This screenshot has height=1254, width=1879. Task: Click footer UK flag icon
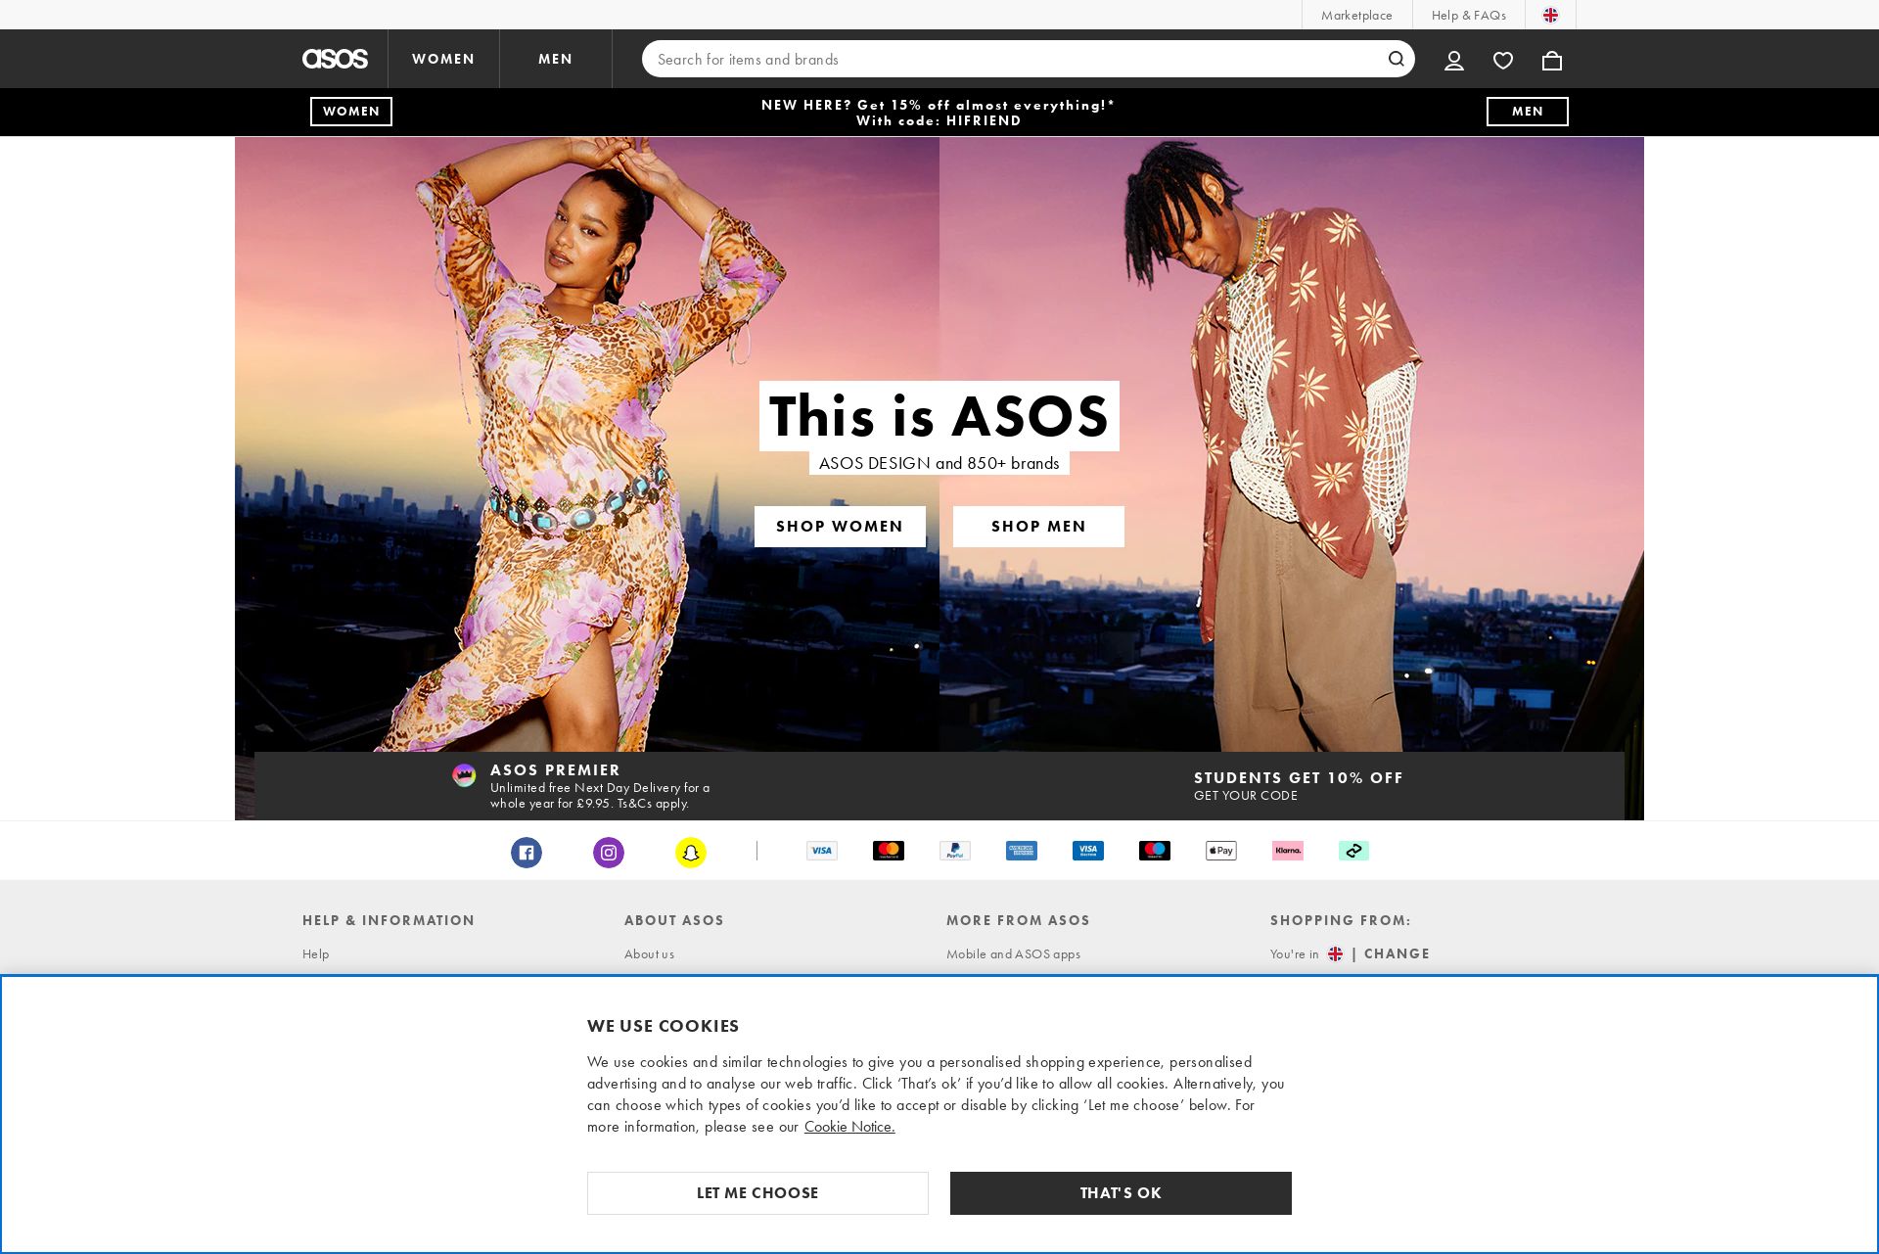(1335, 953)
